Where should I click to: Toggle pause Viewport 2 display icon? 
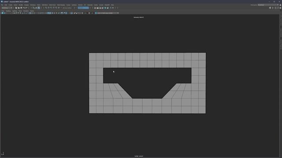click(x=113, y=8)
